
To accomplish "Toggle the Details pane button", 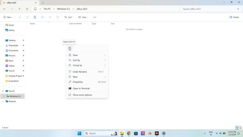I will (234, 17).
